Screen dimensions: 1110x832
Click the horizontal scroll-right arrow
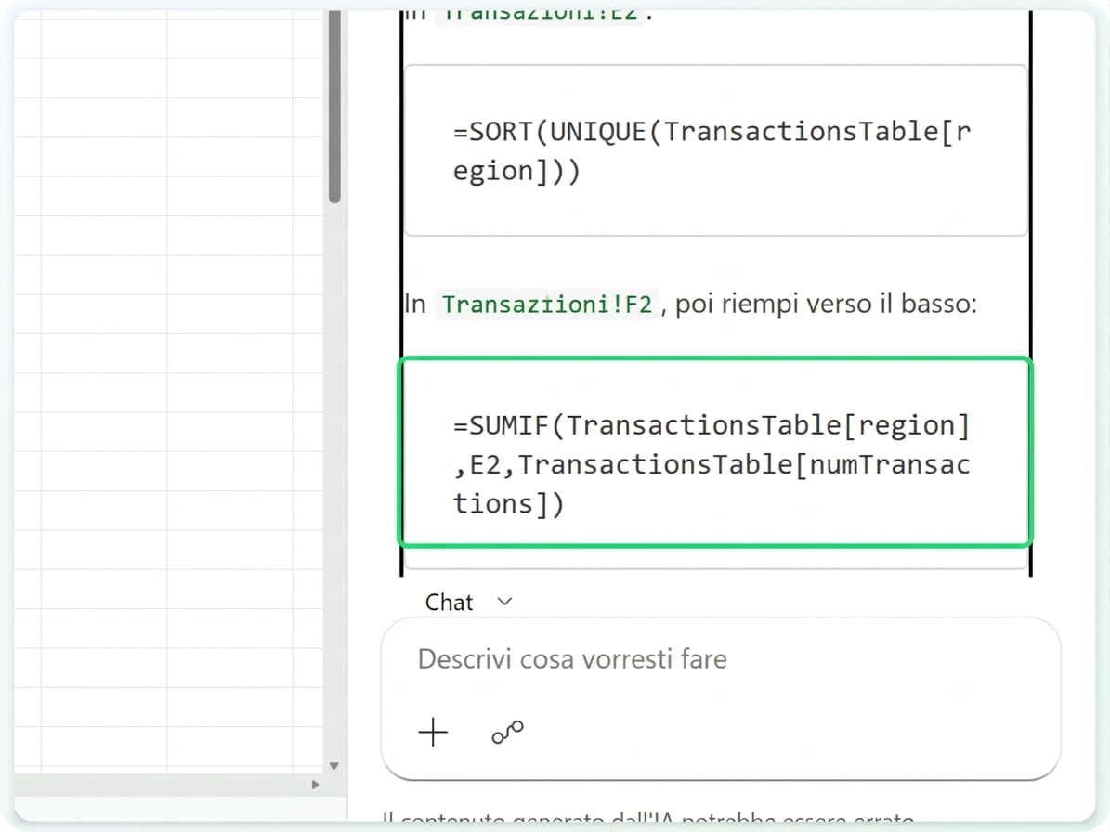315,785
